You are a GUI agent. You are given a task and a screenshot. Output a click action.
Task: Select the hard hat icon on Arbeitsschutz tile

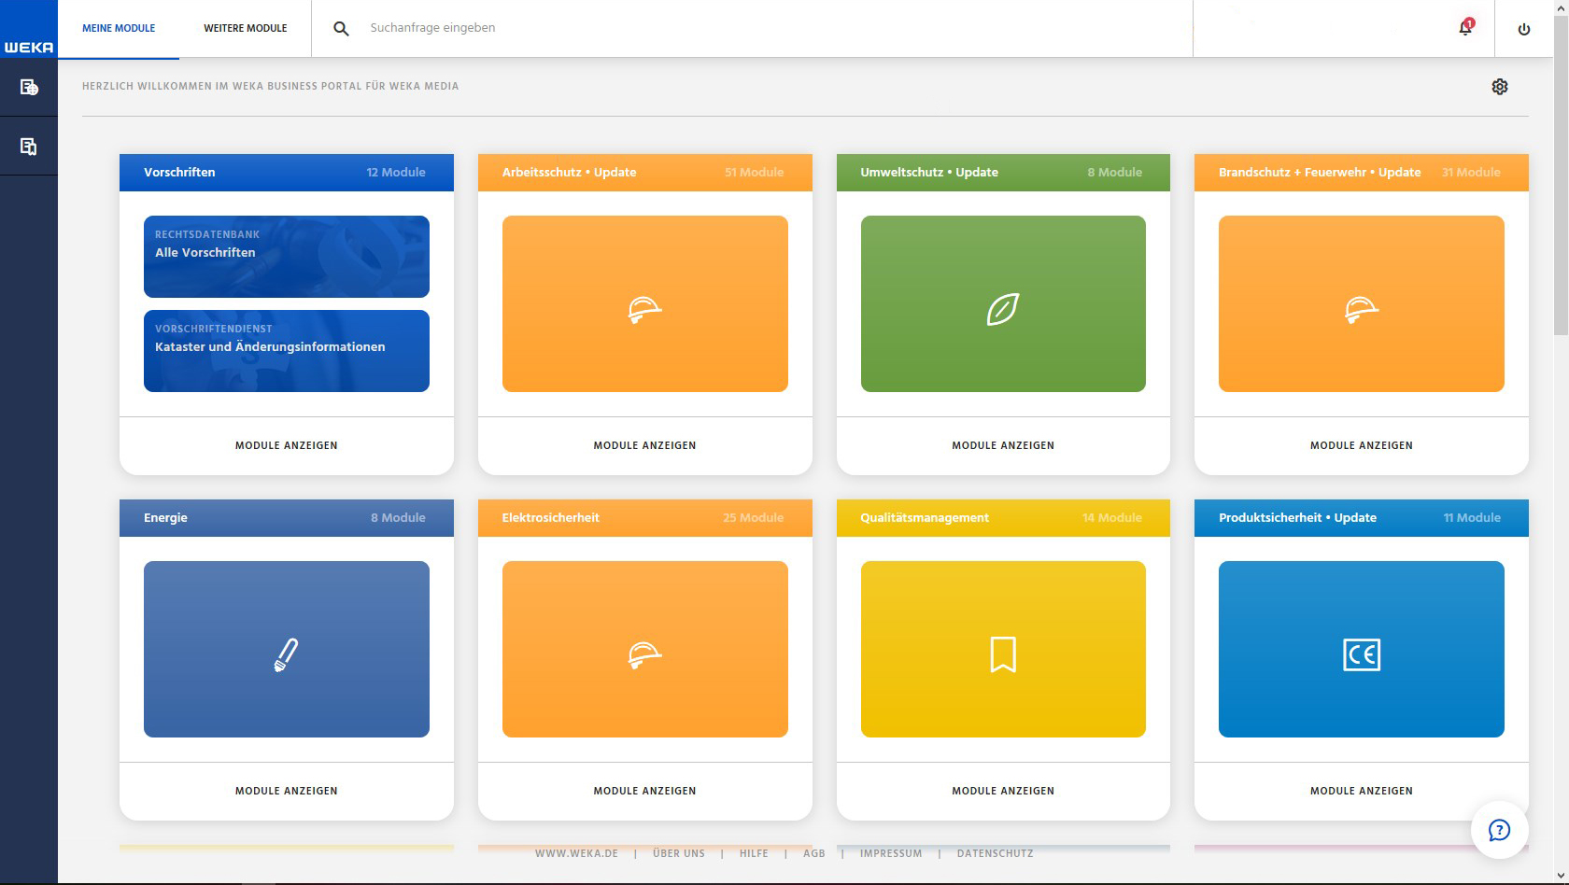(x=645, y=309)
